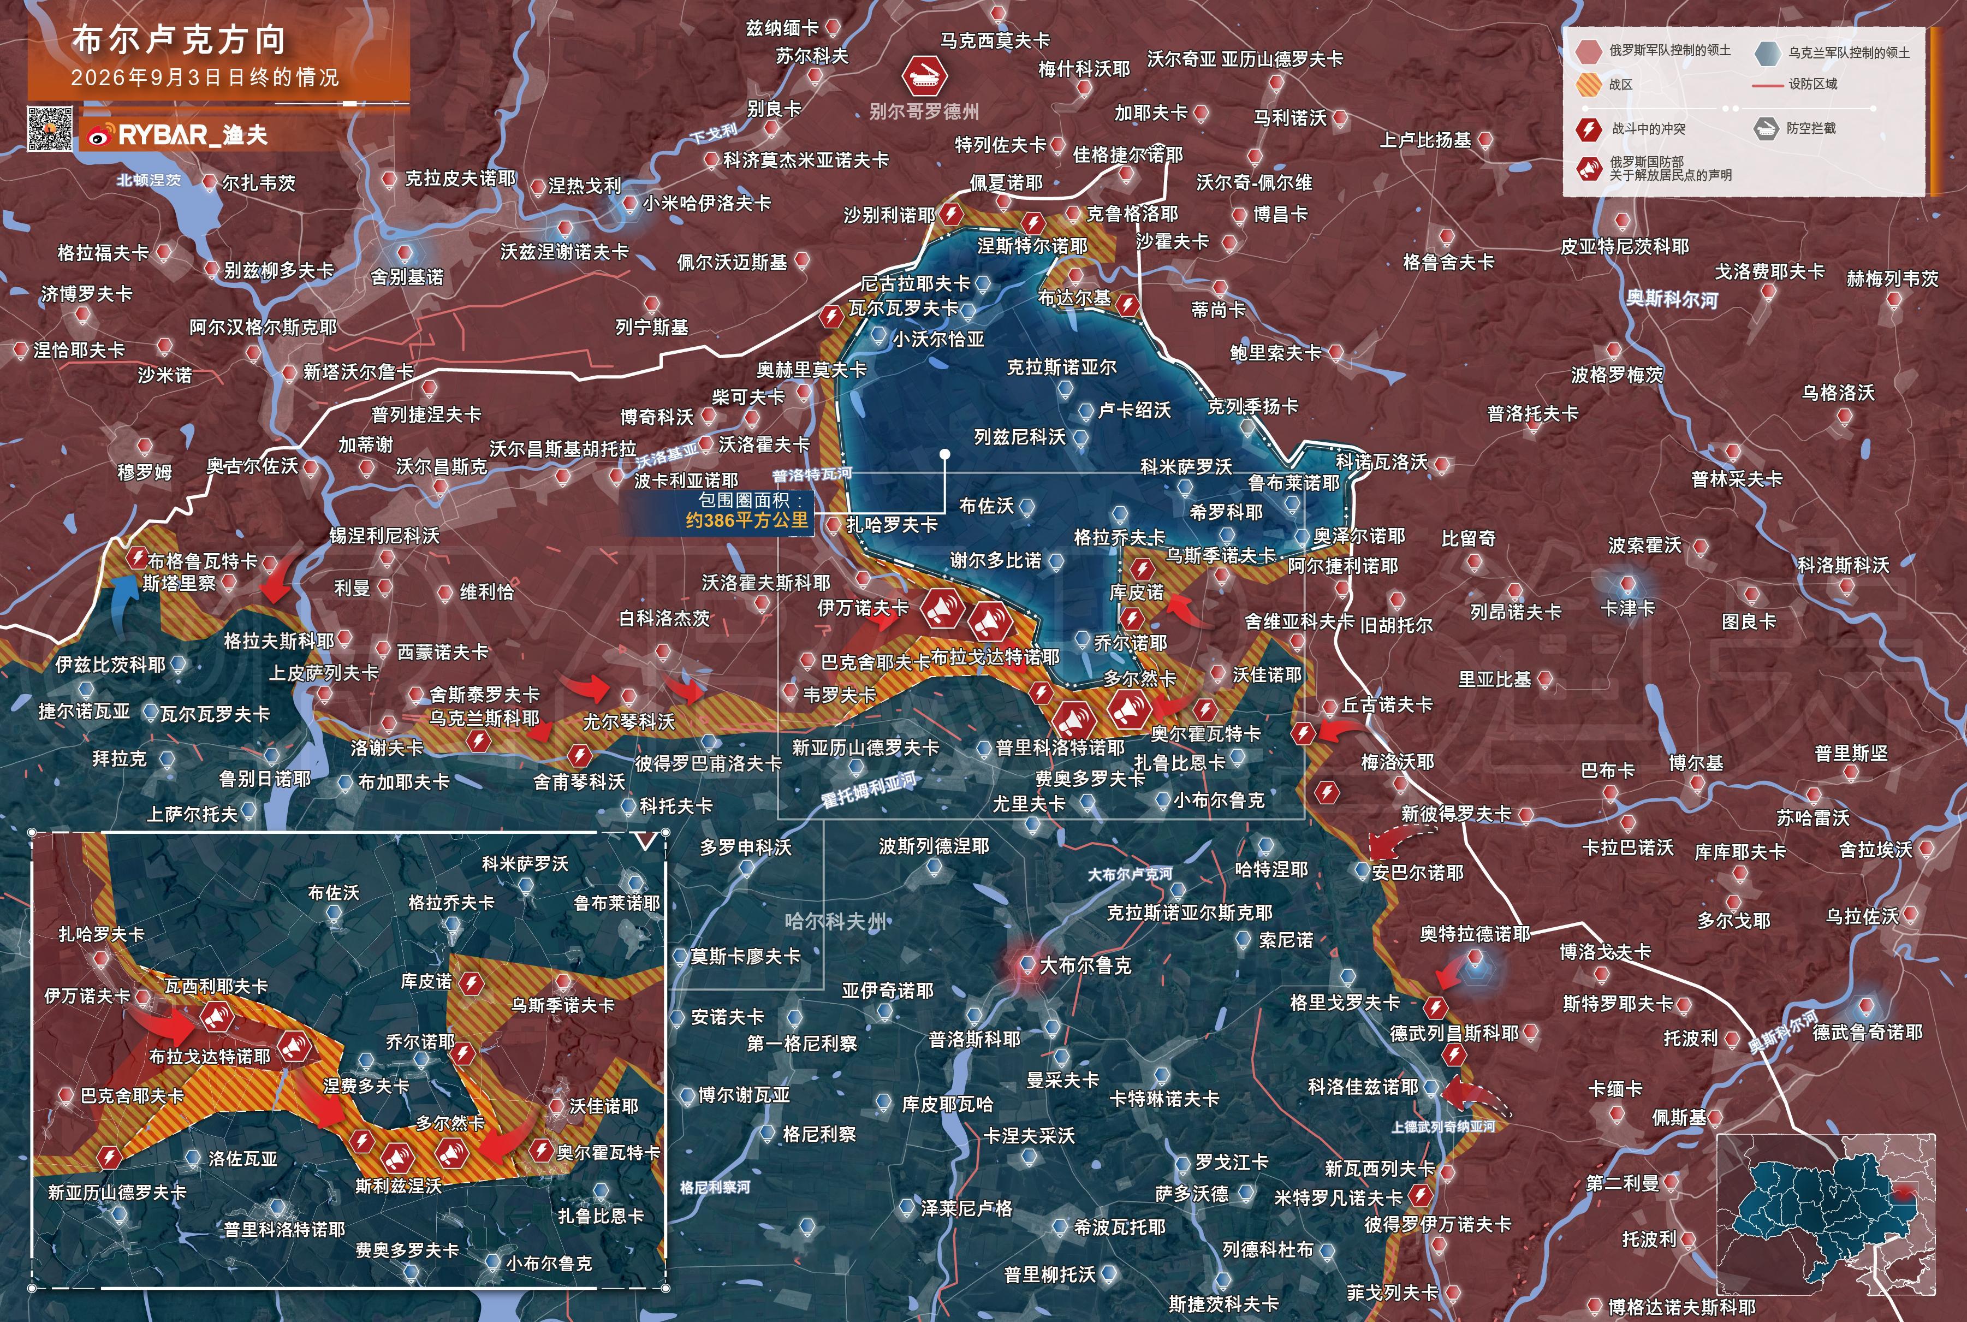Click the 涅费多夫卡 label in the inset map
Screen dimensions: 1967x1322
367,1086
